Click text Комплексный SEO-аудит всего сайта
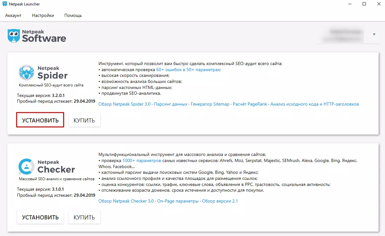This screenshot has width=385, height=236. click(x=51, y=85)
